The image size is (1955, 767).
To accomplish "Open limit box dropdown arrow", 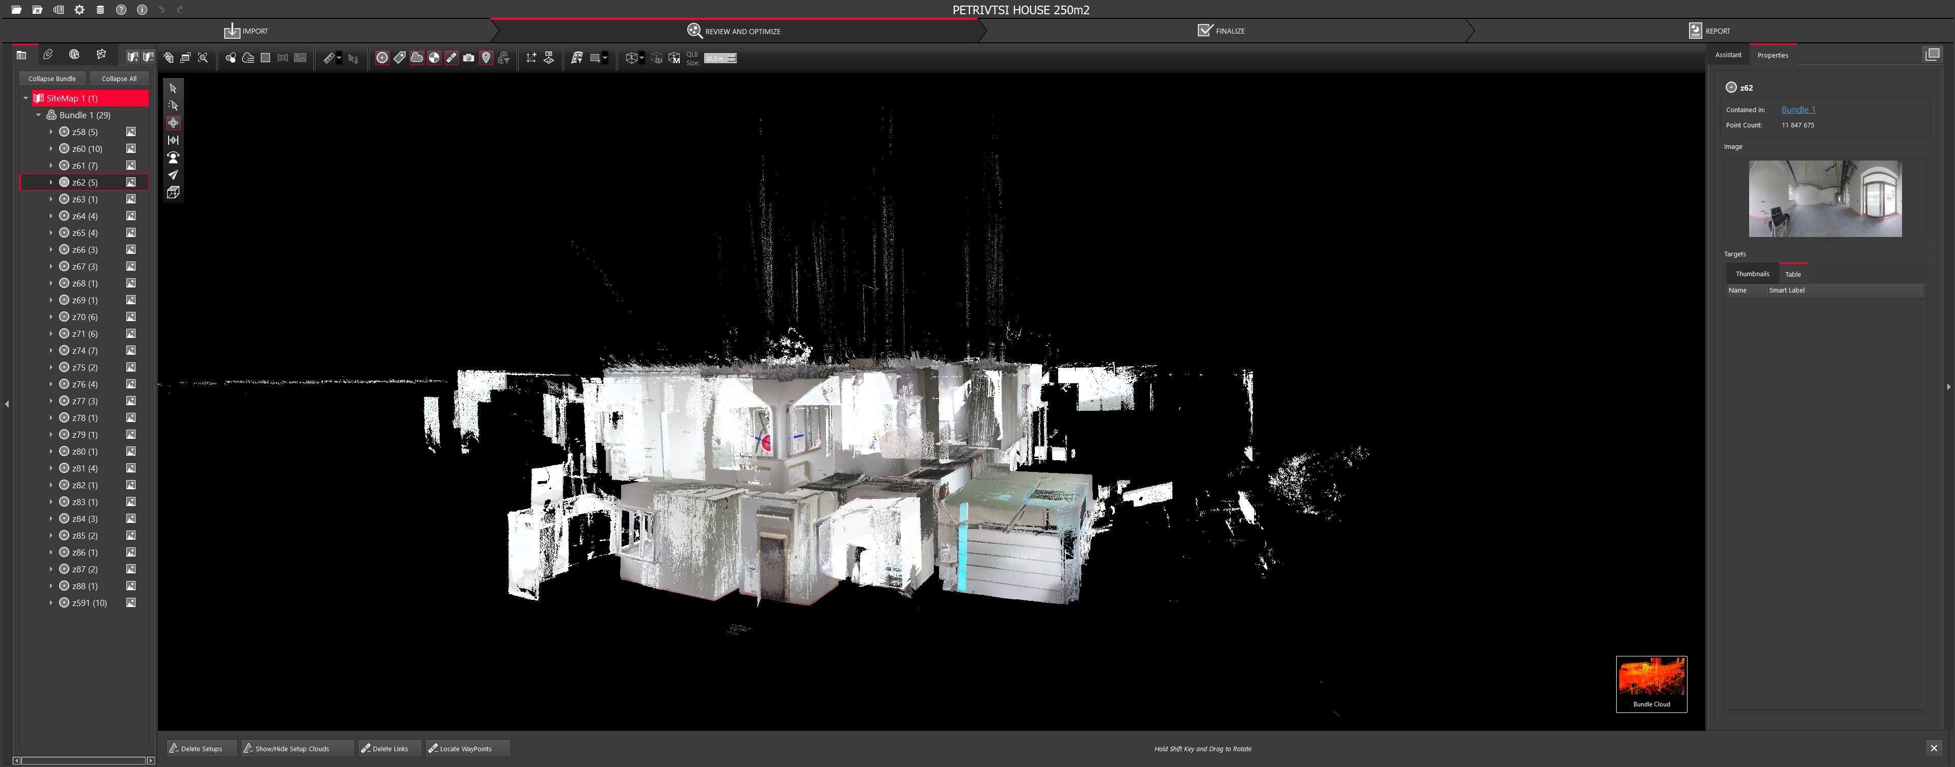I will pyautogui.click(x=642, y=58).
